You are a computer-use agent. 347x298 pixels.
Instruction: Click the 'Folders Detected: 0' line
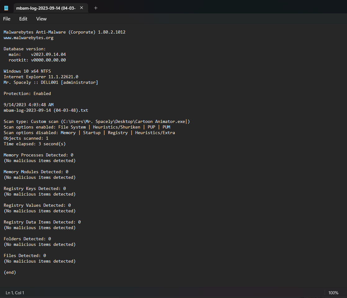27,239
